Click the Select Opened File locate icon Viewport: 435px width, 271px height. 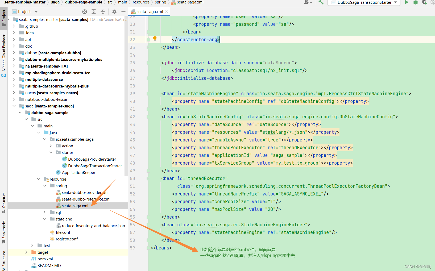pos(85,12)
